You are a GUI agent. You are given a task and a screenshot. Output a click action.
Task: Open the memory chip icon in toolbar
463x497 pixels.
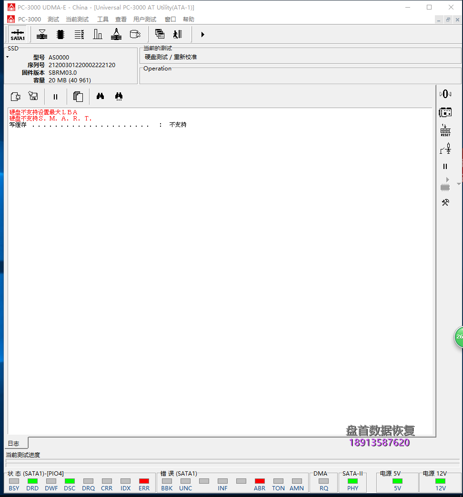pos(60,34)
